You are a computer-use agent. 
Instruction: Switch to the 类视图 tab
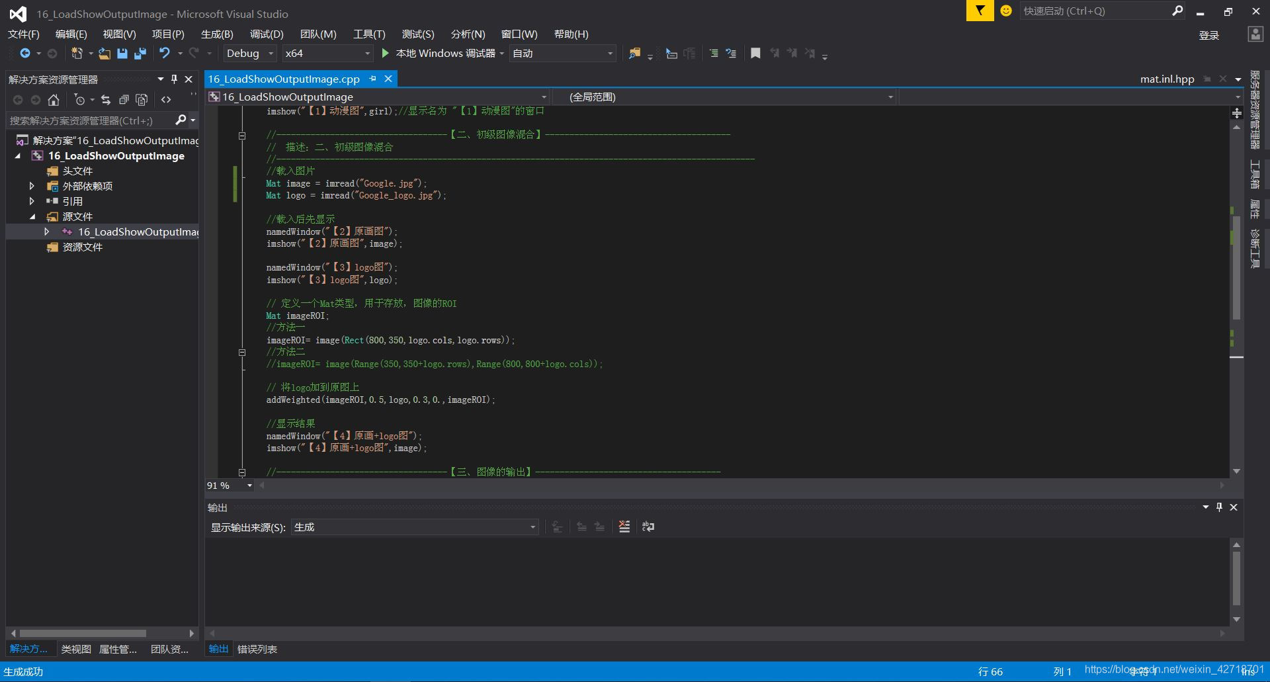[x=76, y=649]
